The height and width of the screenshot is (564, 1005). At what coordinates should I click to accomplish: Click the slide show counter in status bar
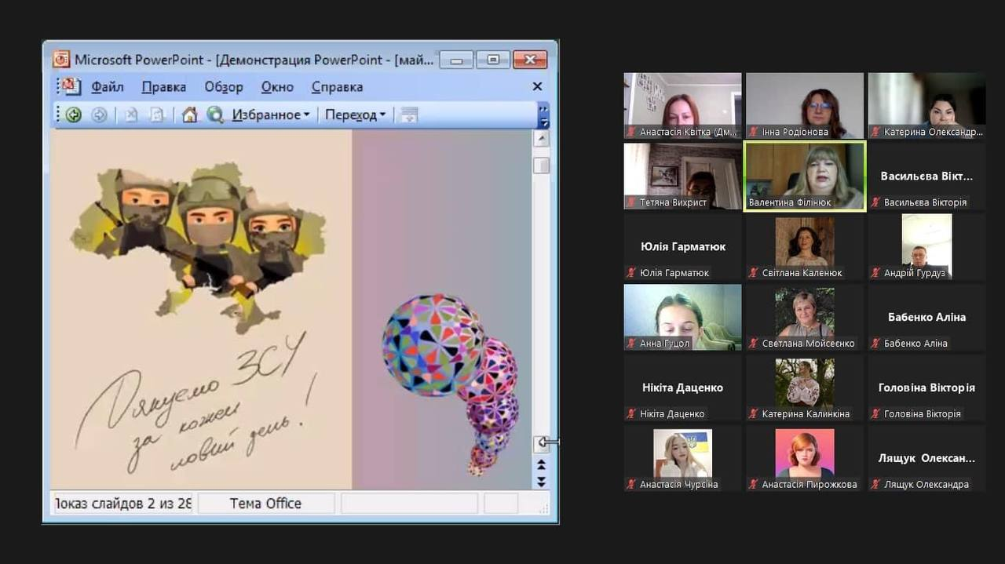(x=122, y=504)
